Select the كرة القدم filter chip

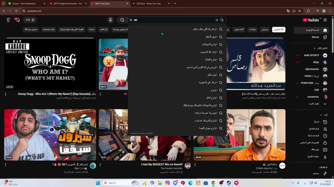(104, 29)
